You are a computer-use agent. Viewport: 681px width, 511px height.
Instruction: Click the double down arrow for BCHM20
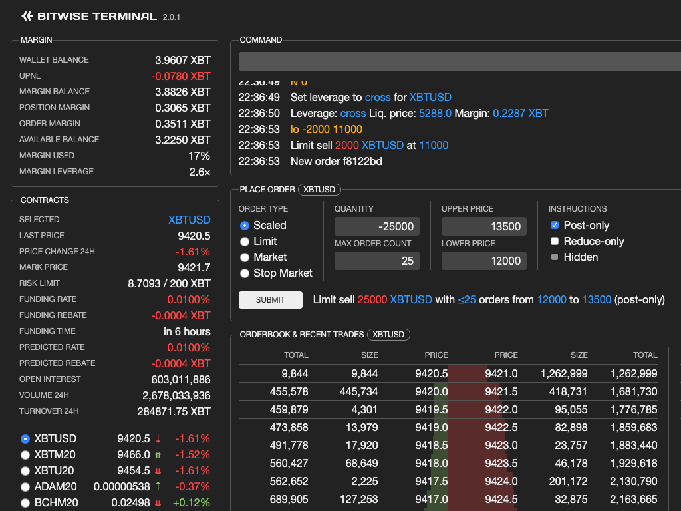[158, 503]
